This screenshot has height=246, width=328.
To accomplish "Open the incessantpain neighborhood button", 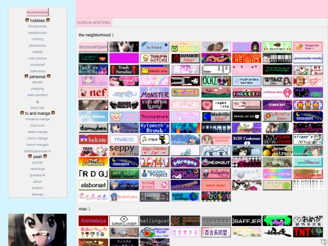I will click(x=94, y=47).
